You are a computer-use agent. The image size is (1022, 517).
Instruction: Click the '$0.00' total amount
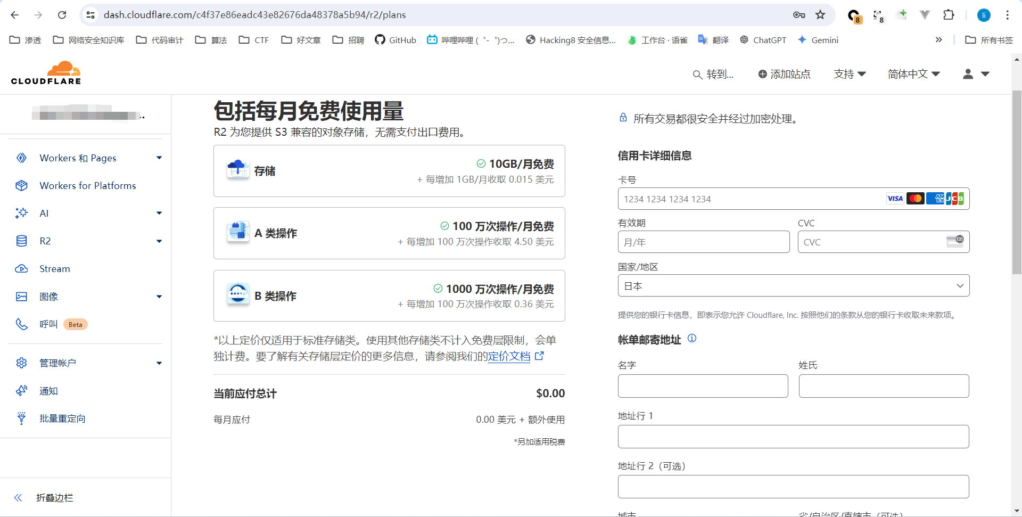pos(550,393)
